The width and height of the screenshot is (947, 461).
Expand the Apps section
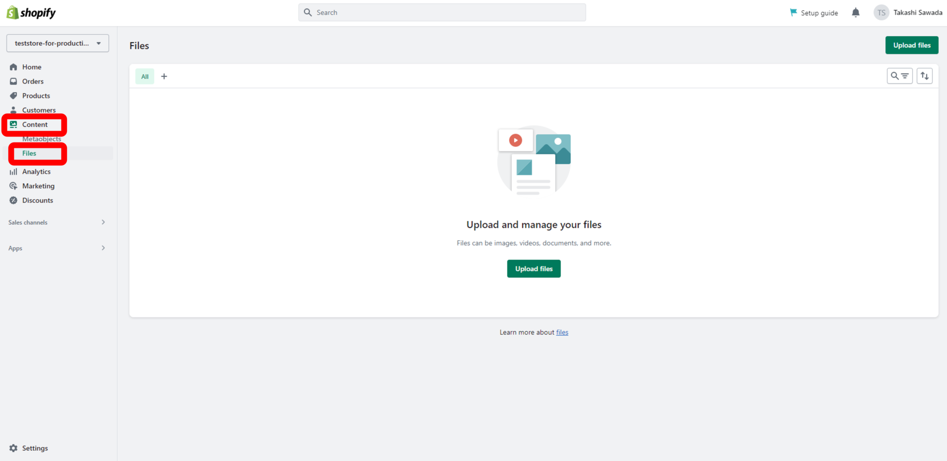tap(103, 248)
